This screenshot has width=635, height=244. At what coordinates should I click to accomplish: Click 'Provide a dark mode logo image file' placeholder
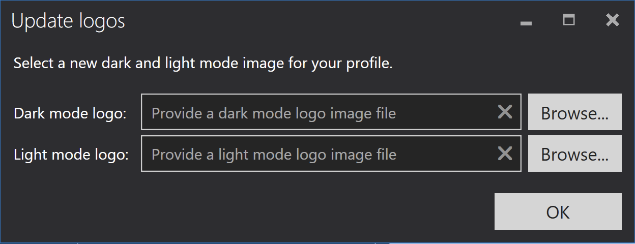pos(274,113)
